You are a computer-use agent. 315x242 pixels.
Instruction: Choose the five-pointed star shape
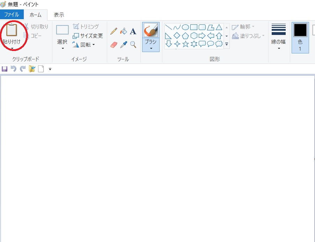(186, 44)
